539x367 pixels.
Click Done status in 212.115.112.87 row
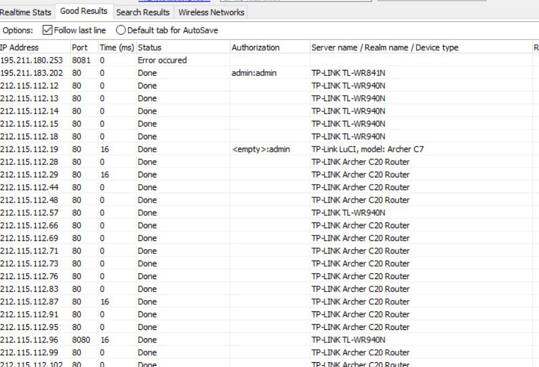(147, 301)
